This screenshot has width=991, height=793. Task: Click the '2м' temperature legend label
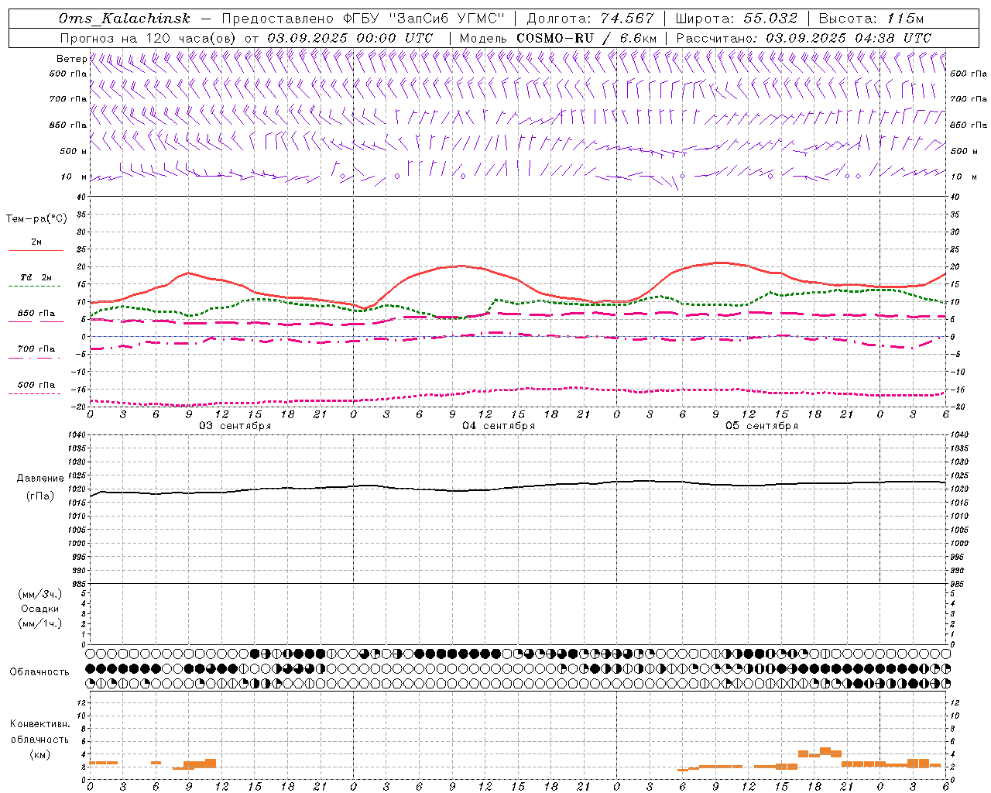[36, 242]
